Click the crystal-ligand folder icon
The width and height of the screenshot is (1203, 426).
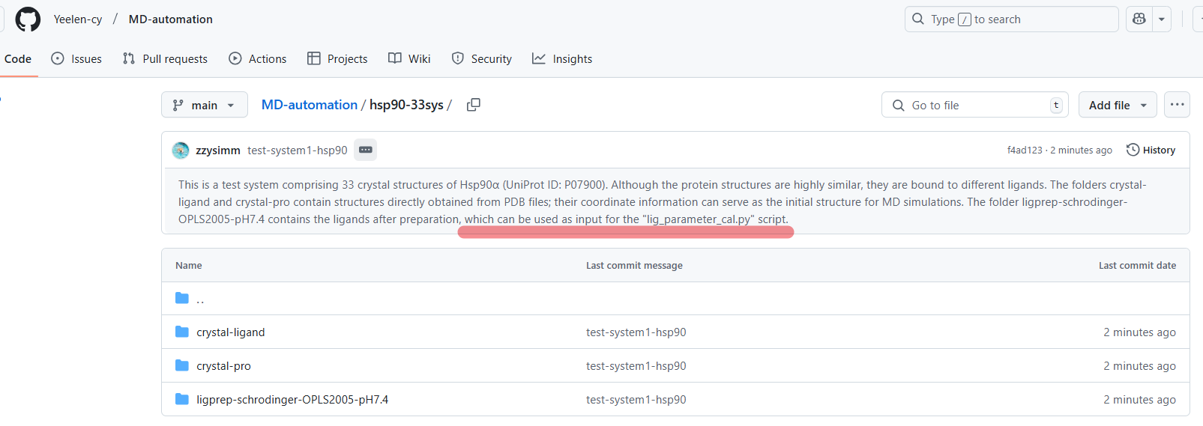[182, 332]
